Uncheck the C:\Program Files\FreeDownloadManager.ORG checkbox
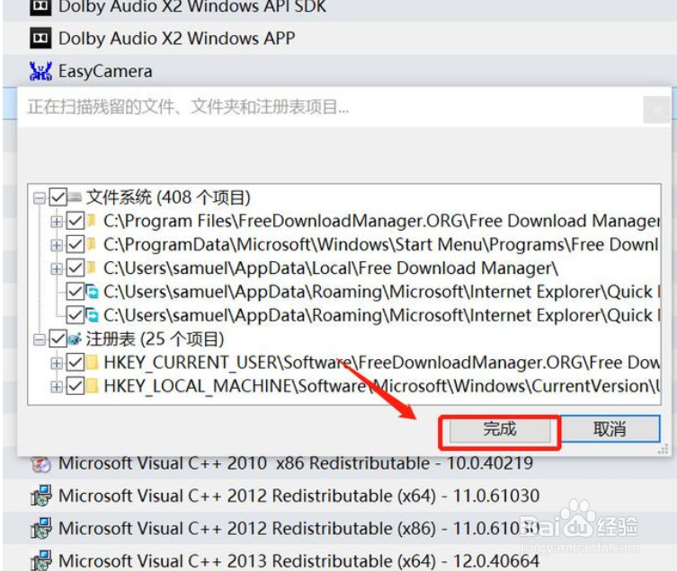 tap(76, 221)
